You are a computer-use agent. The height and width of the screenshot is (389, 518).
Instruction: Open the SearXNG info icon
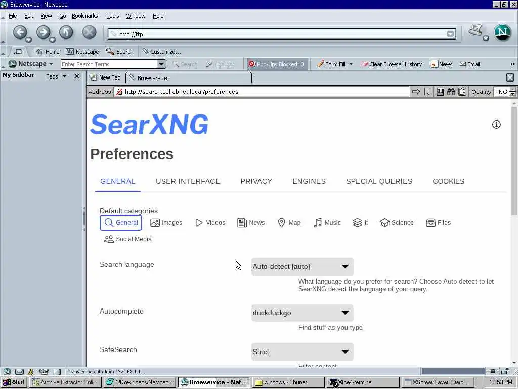496,125
